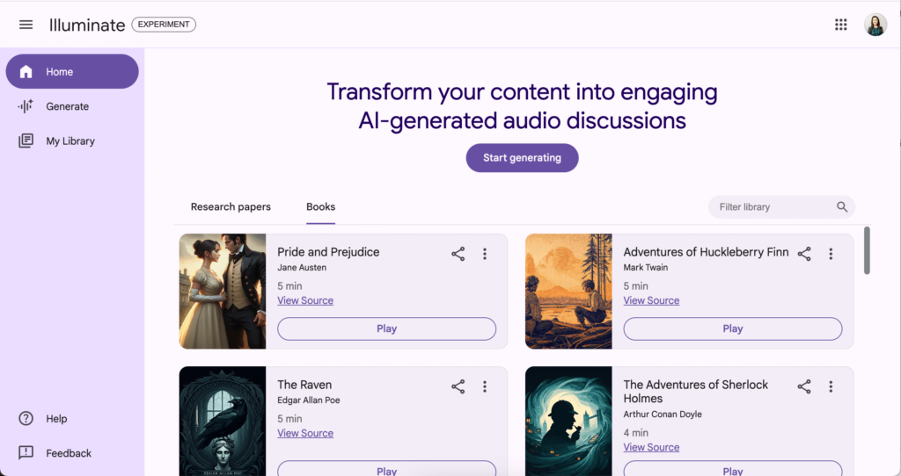Click the Edgar Allan Poe author name
Viewport: 901px width, 476px height.
[309, 400]
